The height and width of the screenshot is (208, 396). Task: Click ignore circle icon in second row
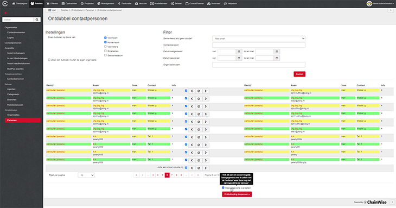199,99
